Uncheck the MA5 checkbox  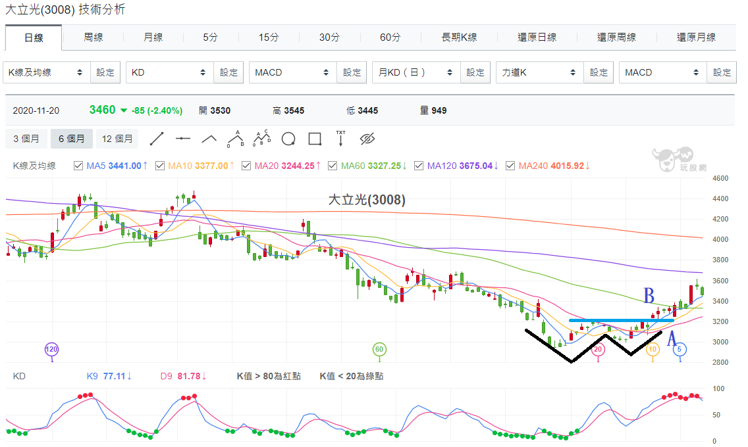[x=78, y=166]
